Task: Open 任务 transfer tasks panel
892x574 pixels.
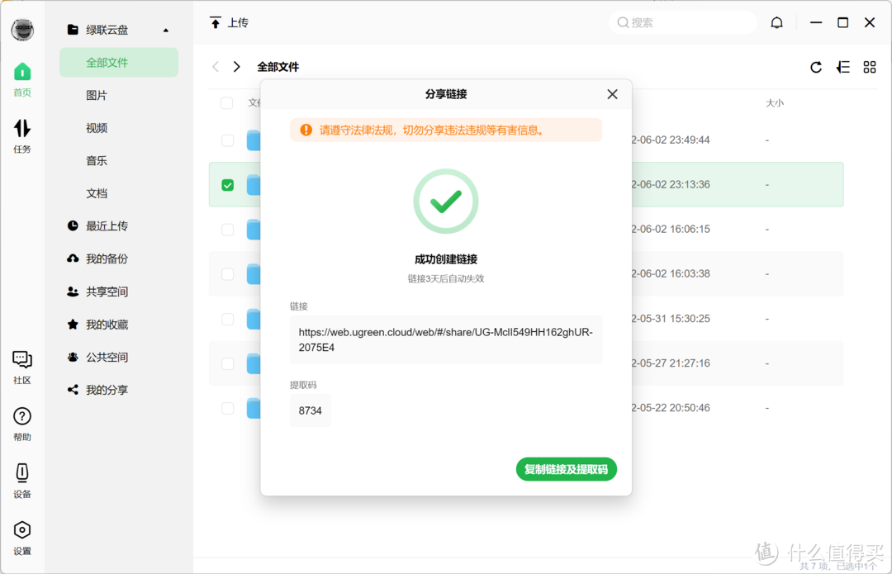Action: tap(22, 136)
